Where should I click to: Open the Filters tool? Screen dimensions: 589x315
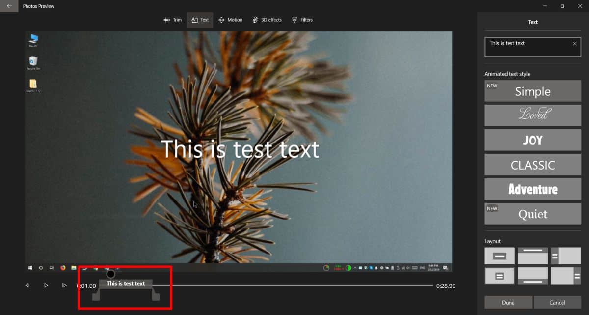[x=302, y=20]
